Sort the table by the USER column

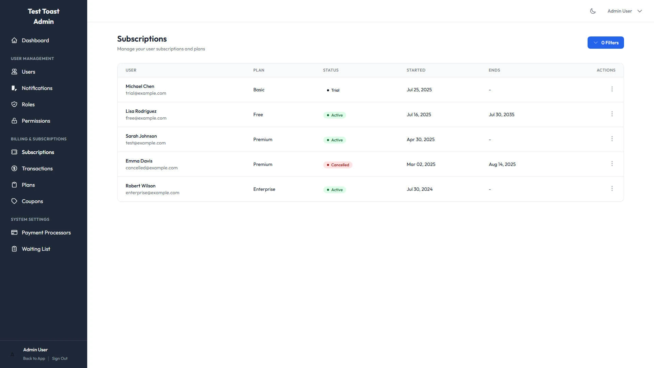click(x=131, y=70)
